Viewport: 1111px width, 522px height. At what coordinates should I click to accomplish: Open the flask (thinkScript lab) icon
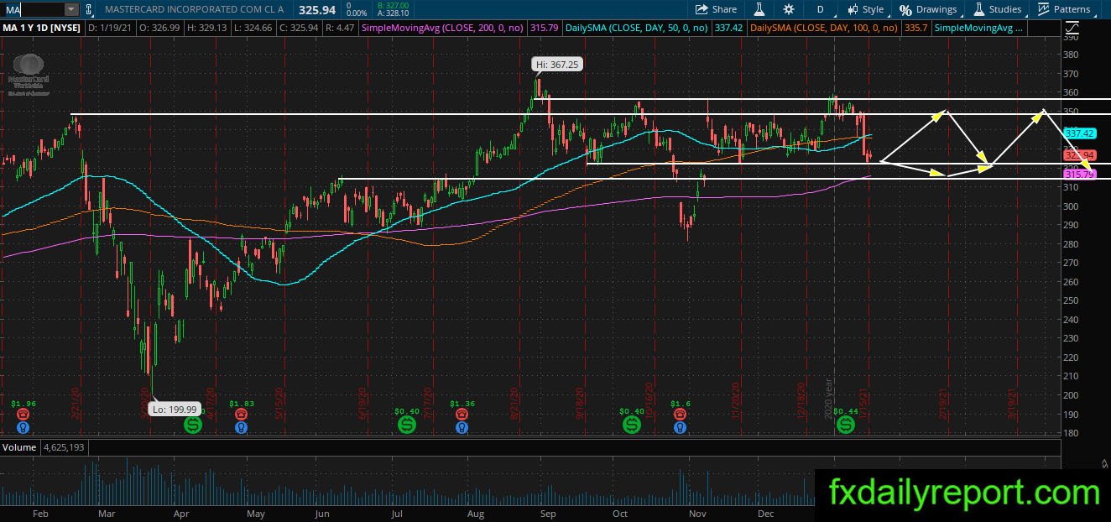pos(759,9)
